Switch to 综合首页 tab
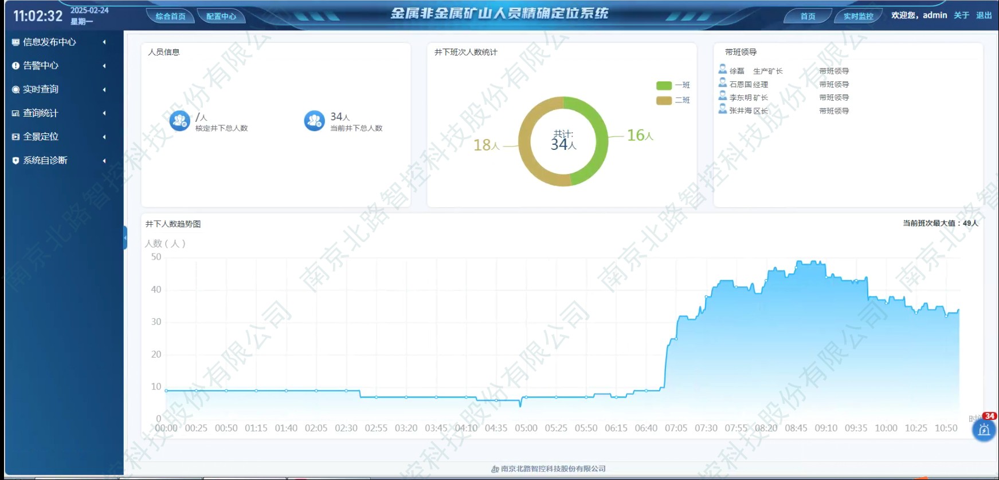 coord(170,17)
